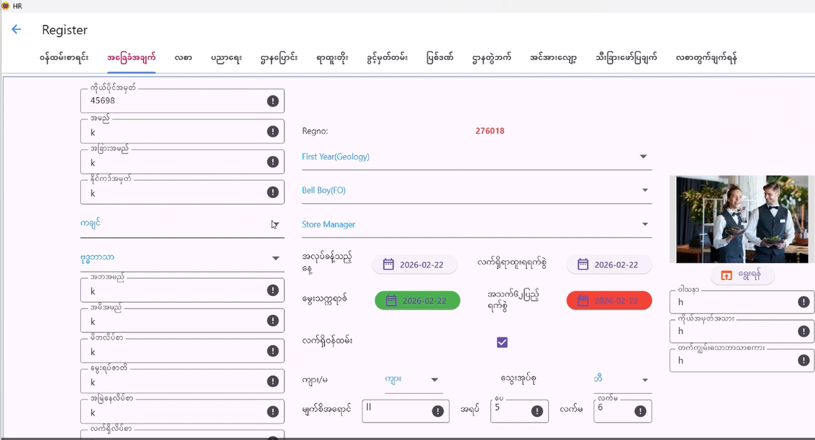Open the ကချင် ethnicity dropdown
The width and height of the screenshot is (815, 440).
pyautogui.click(x=182, y=224)
